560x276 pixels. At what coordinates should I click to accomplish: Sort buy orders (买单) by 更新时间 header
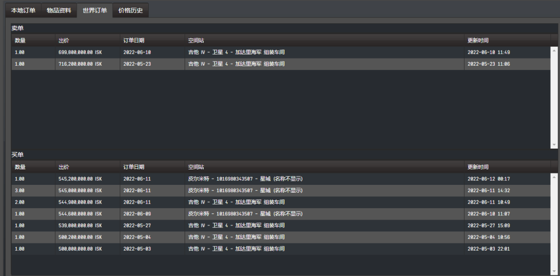(x=507, y=167)
